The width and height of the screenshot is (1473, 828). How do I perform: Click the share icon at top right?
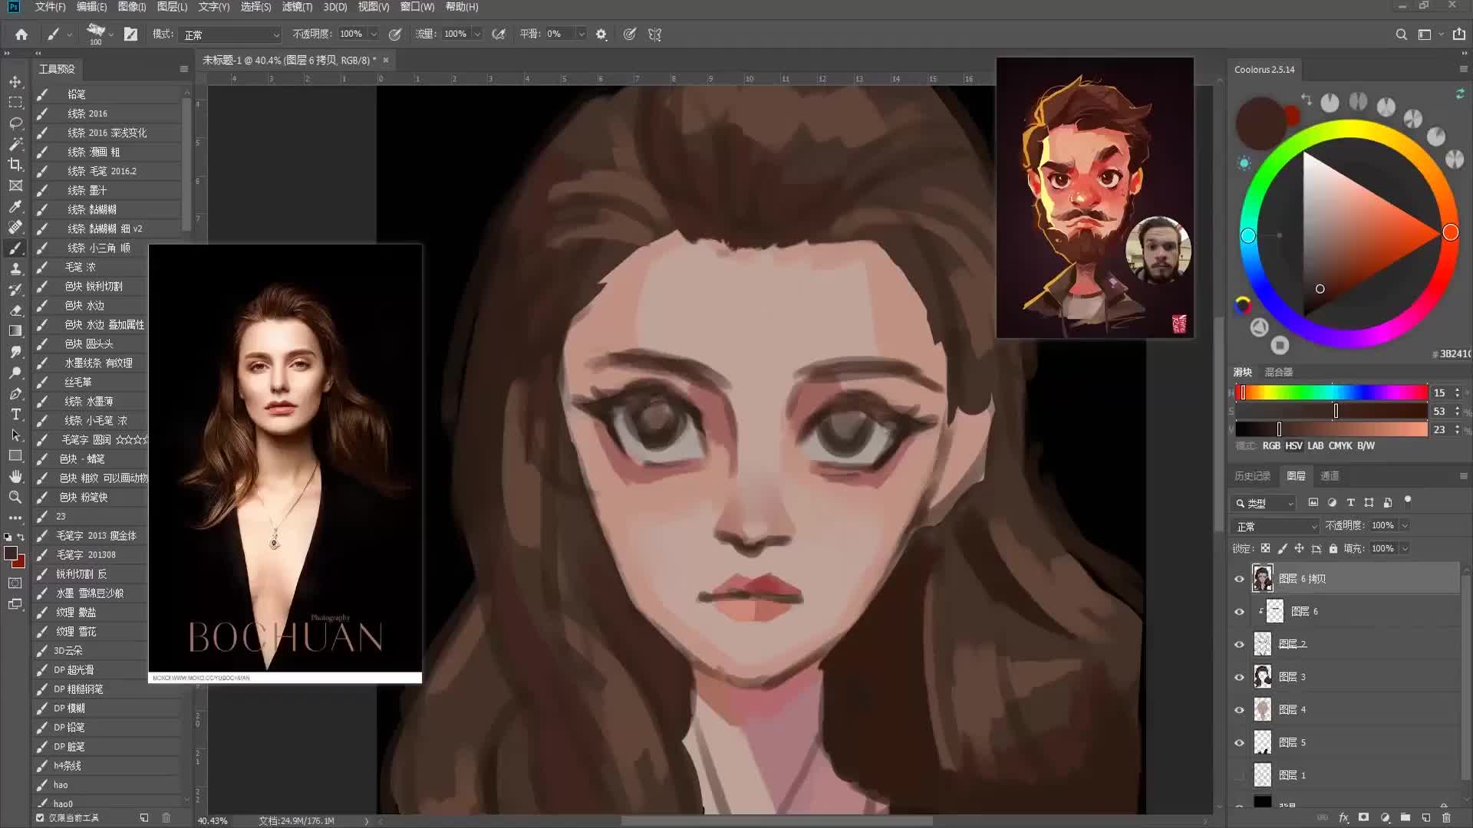(1458, 34)
